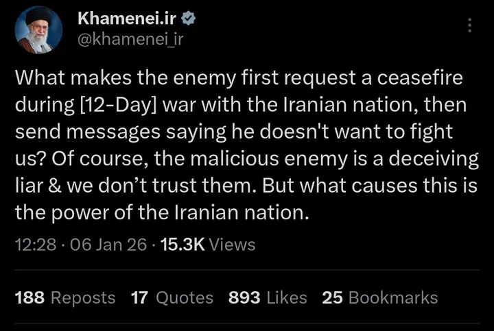Click the tweet's last line ending "Iranian nation."
Screen dimensions: 494x331
162,212
